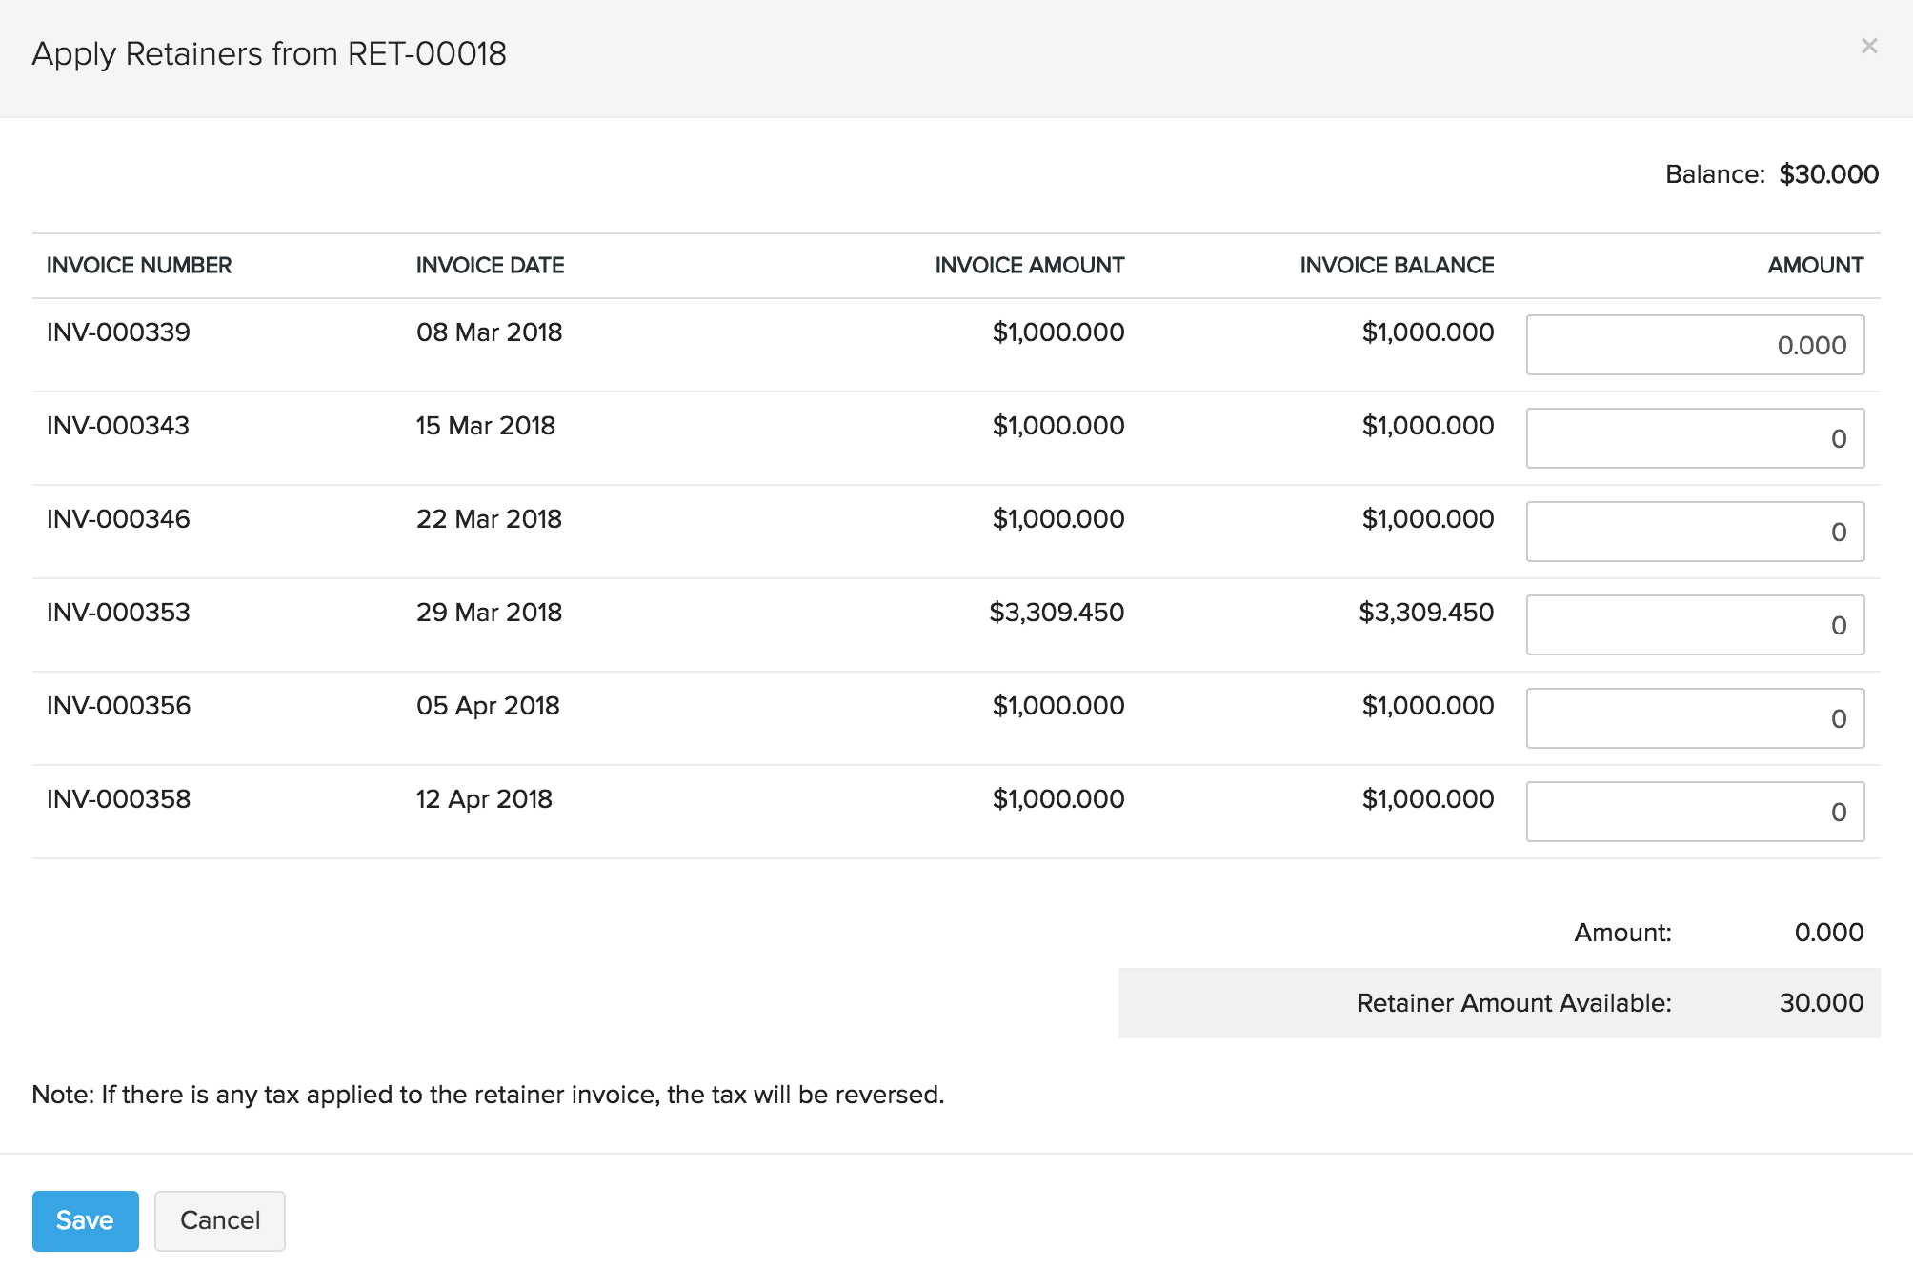Select invoice number INV-000339

tap(118, 332)
